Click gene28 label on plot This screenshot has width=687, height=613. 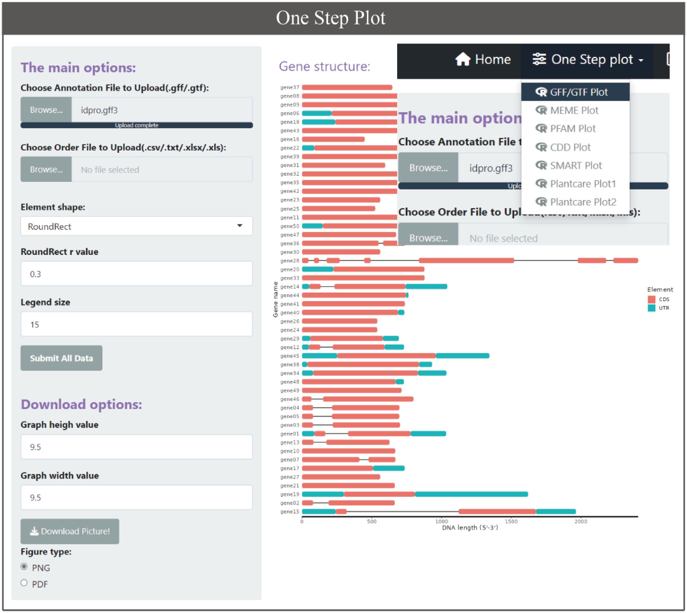pyautogui.click(x=290, y=261)
